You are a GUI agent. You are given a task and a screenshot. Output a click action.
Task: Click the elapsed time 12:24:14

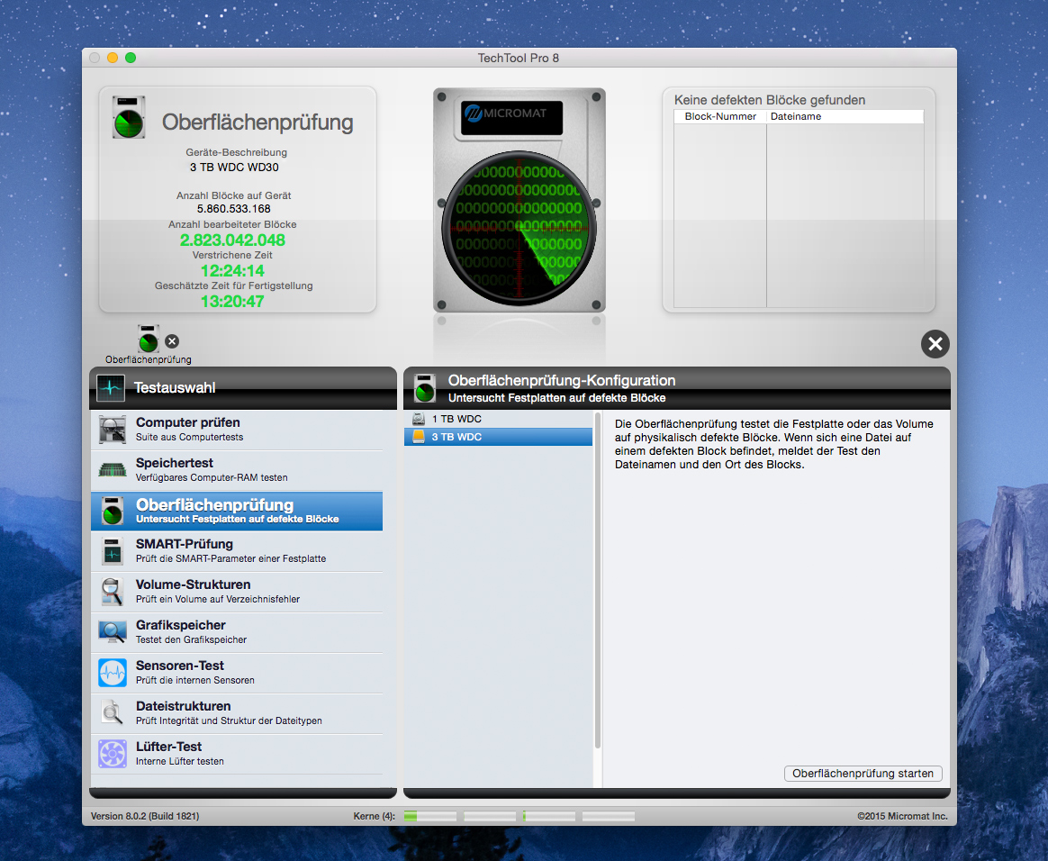point(232,271)
